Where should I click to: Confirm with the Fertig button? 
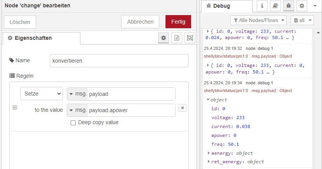[178, 22]
